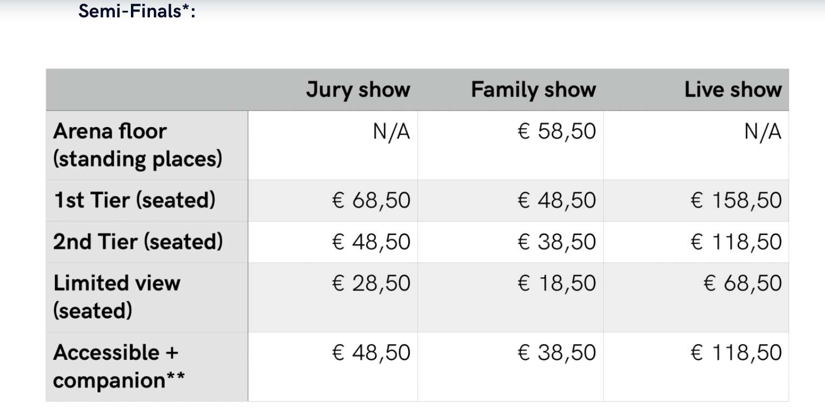825x418 pixels.
Task: Click Limited view Live show price € 68,50
Action: pyautogui.click(x=743, y=283)
